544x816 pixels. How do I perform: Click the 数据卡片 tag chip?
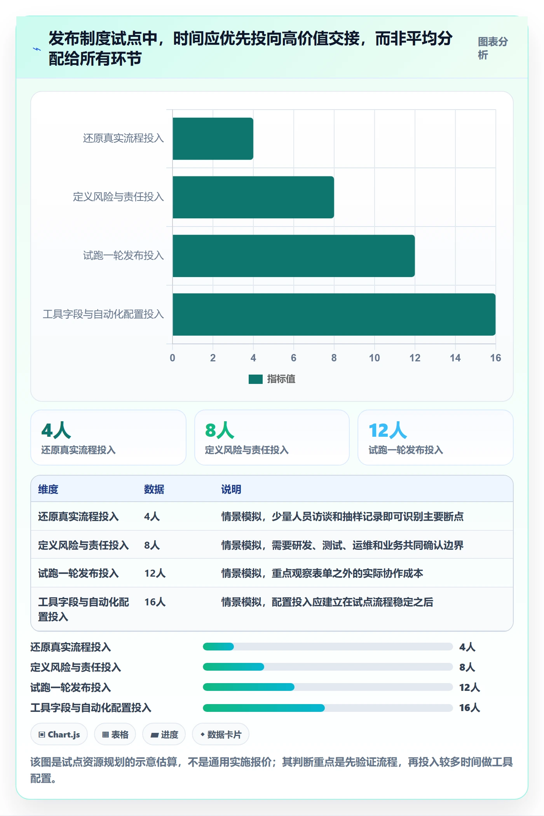pyautogui.click(x=221, y=734)
